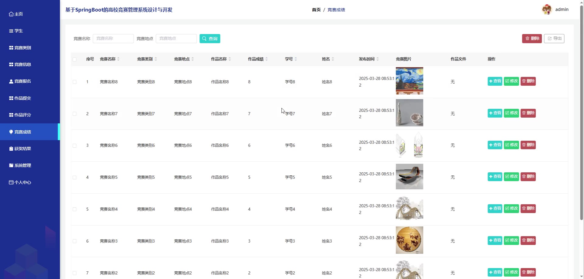The width and height of the screenshot is (584, 279).
Task: Sort by 学号 column arrows
Action: pyautogui.click(x=296, y=59)
